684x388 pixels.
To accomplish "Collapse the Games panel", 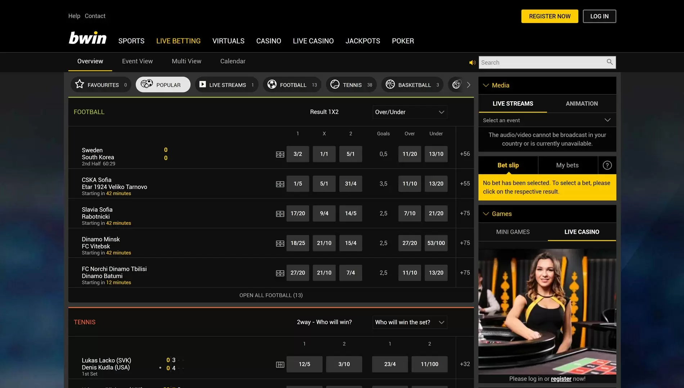I will click(x=486, y=214).
